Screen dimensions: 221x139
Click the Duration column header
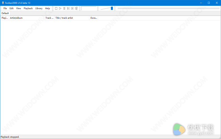point(94,18)
